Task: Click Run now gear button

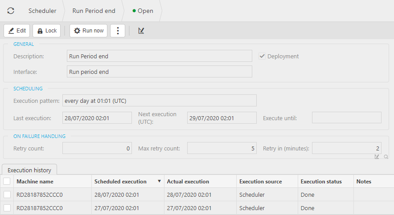Action: pyautogui.click(x=88, y=31)
